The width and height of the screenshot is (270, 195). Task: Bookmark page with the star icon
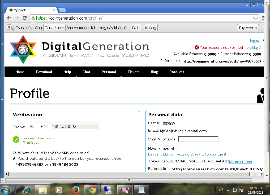(255, 18)
